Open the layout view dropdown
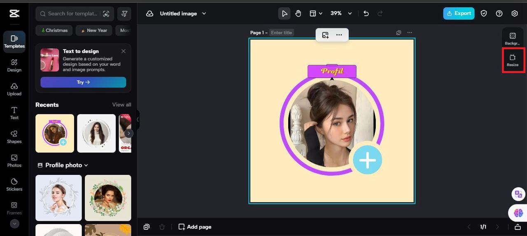 [x=316, y=14]
